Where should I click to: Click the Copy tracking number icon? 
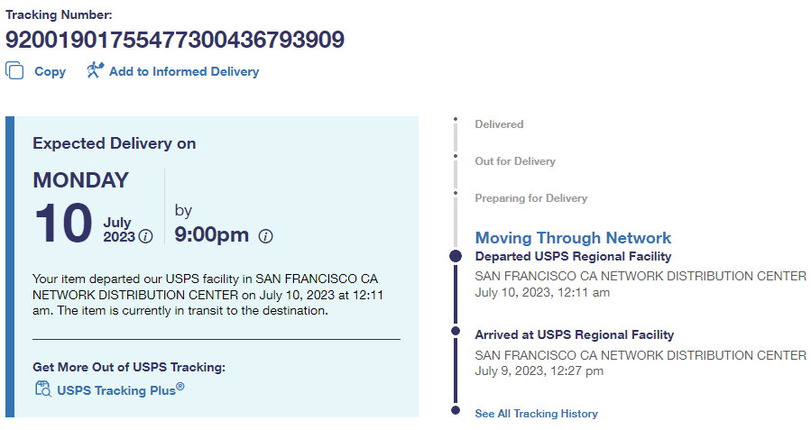[x=14, y=70]
